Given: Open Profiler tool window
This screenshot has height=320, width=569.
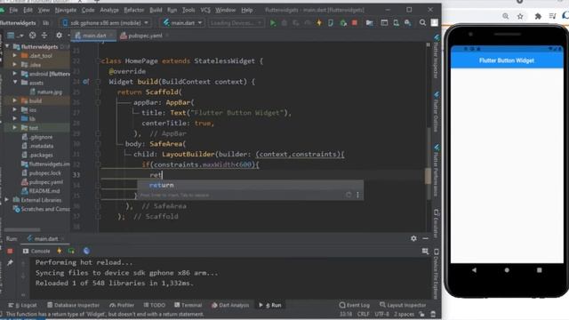Looking at the screenshot, I should 122,305.
